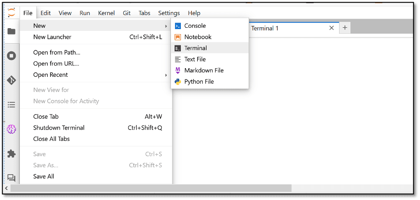The height and width of the screenshot is (200, 420).
Task: Open the Kernel menu
Action: [x=106, y=13]
